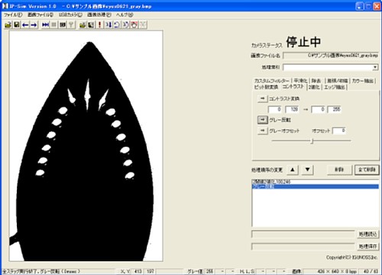The width and height of the screenshot is (382, 275).
Task: Select the コントラスト tab
Action: point(293,86)
